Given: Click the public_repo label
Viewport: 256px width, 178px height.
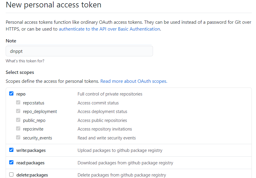Looking at the screenshot, I should (x=34, y=120).
